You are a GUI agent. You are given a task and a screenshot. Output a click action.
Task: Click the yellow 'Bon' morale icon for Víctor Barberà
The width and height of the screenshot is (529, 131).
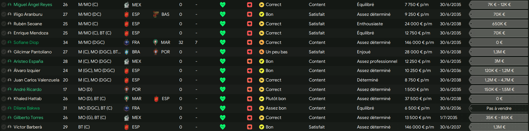pos(262,127)
